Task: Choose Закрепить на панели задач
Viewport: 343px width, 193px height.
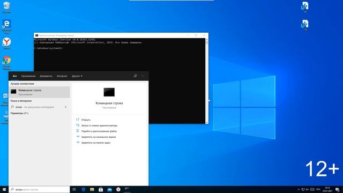Action: [96, 143]
